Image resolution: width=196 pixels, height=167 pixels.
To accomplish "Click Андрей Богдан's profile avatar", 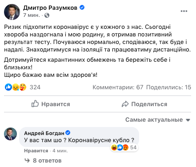I will [x=10, y=134].
